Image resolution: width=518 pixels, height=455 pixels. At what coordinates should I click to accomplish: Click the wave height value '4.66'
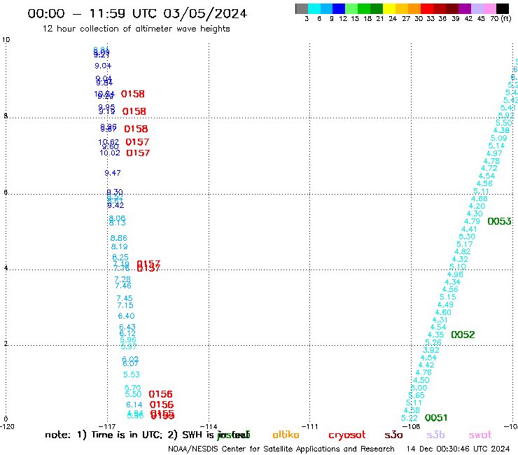pos(479,199)
